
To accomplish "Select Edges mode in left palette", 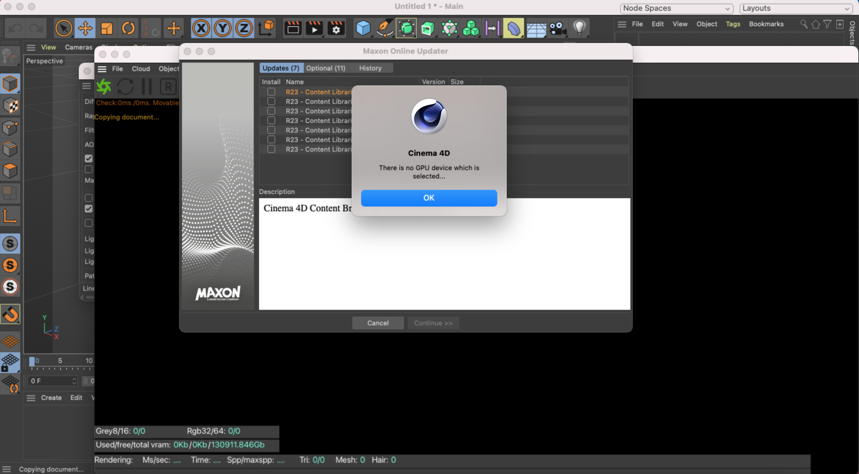I will [10, 149].
